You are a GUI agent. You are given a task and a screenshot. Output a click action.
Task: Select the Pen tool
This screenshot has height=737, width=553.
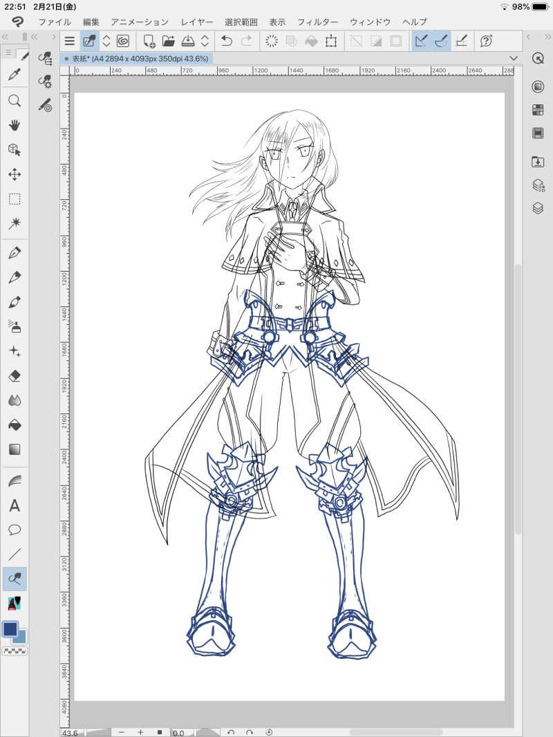[15, 253]
